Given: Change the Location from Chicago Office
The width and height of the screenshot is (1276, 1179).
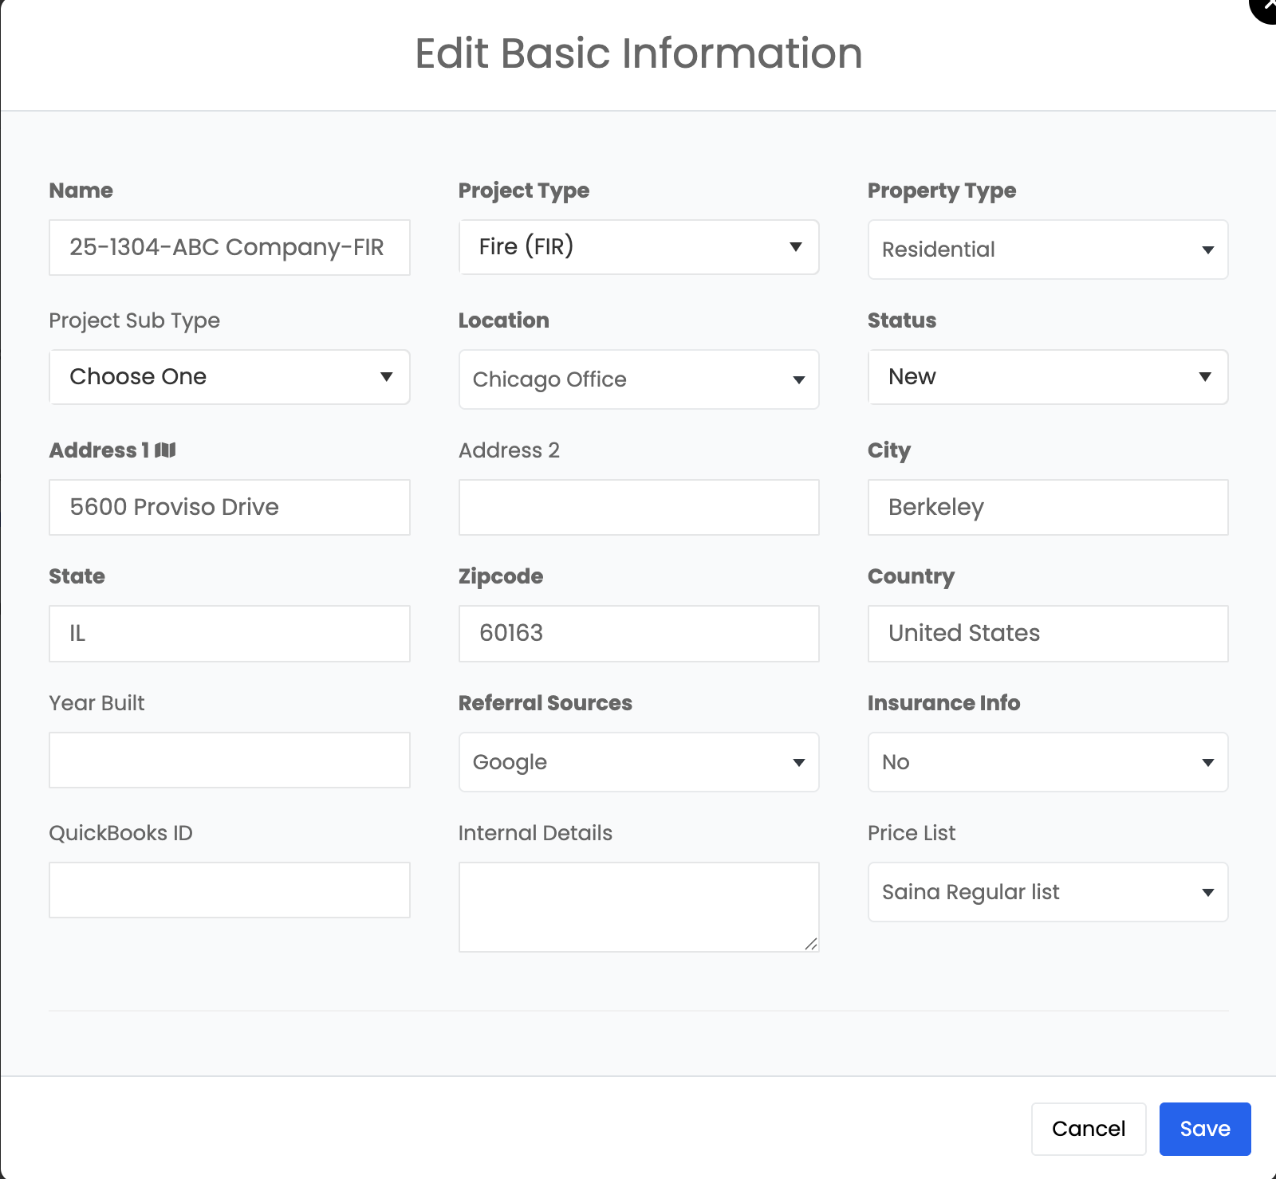Looking at the screenshot, I should (x=638, y=379).
